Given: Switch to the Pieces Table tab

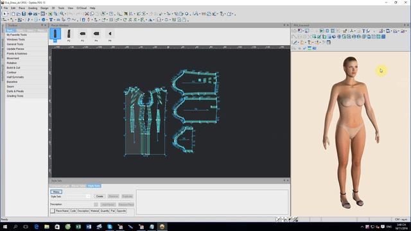Looking at the screenshot, I should point(78,185).
